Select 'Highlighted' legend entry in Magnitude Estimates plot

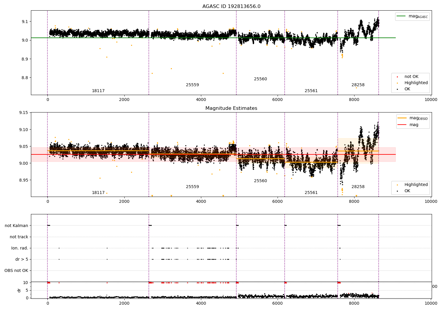[416, 185]
